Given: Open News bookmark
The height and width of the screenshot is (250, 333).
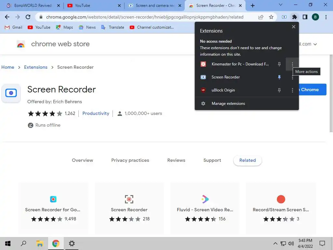Looking at the screenshot, I should coord(87,27).
